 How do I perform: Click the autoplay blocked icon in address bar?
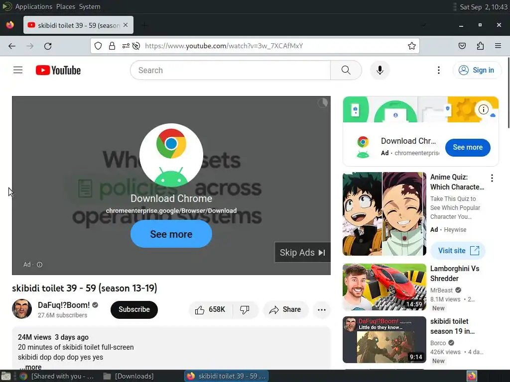click(x=136, y=46)
